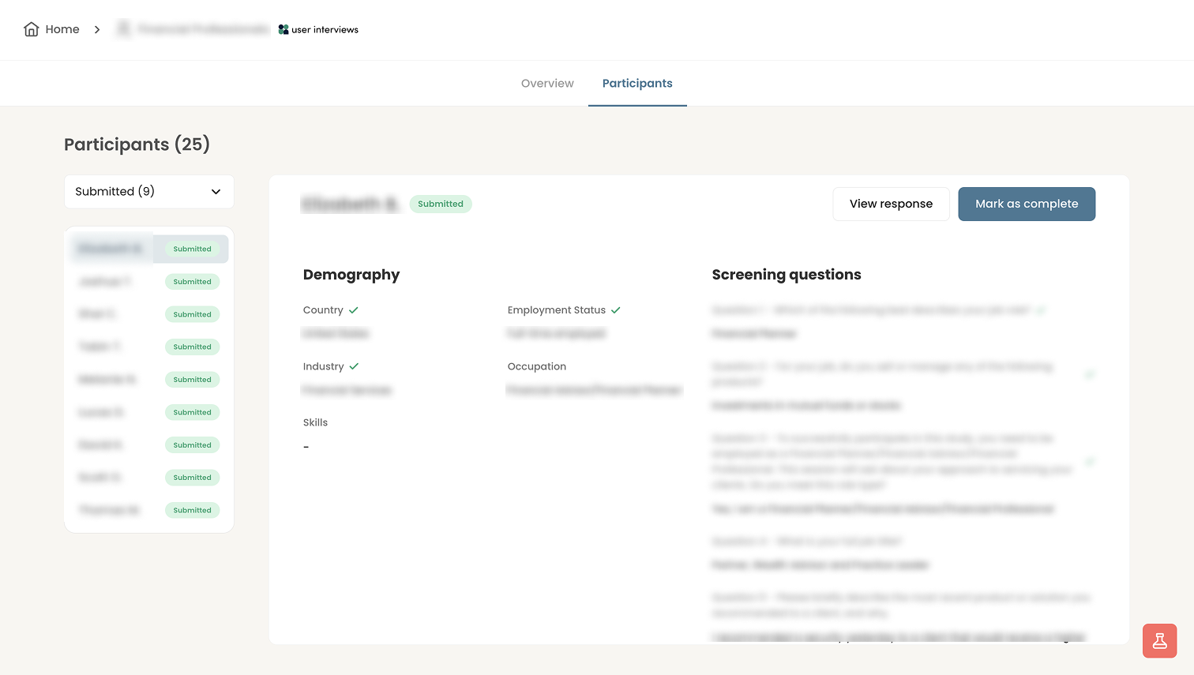The height and width of the screenshot is (675, 1194).
Task: Click the Industry verified checkmark
Action: click(x=354, y=366)
